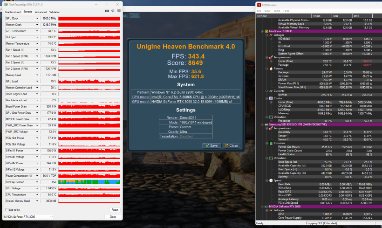Open the NVIDIA GeForce RTX 3090 device selector
Screen dimensions: 382x228
click(x=28, y=216)
